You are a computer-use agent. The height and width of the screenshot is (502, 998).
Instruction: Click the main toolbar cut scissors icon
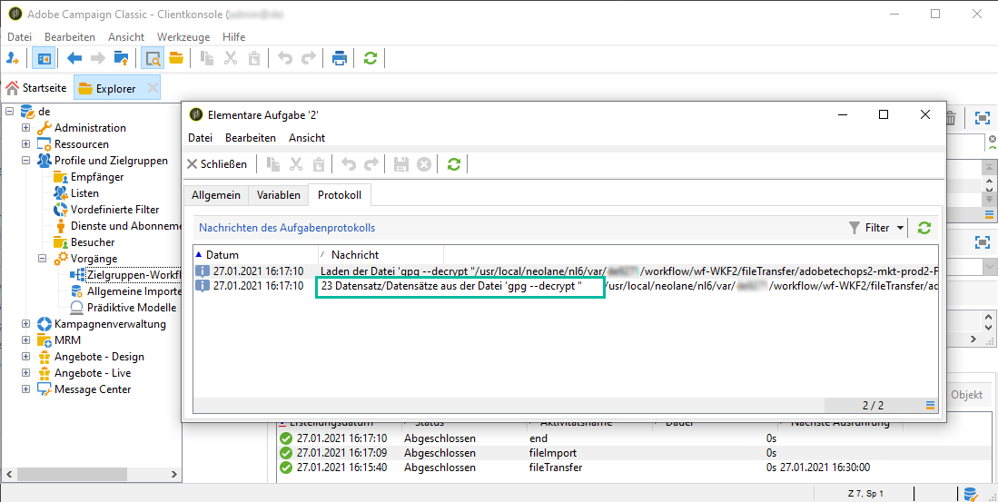[x=231, y=58]
